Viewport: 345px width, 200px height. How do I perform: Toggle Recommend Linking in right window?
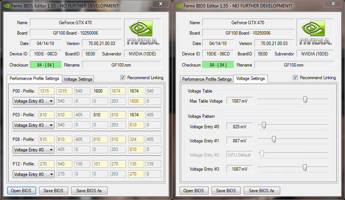click(295, 77)
